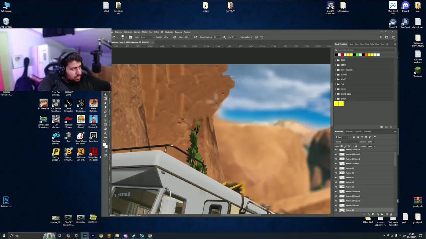The height and width of the screenshot is (239, 426).
Task: Click the new swatch group folder icon
Action: (x=381, y=127)
